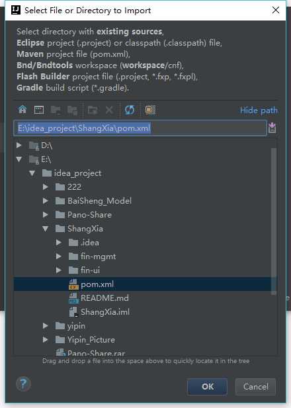Click the Cancel button
This screenshot has height=408, width=291.
tap(255, 387)
